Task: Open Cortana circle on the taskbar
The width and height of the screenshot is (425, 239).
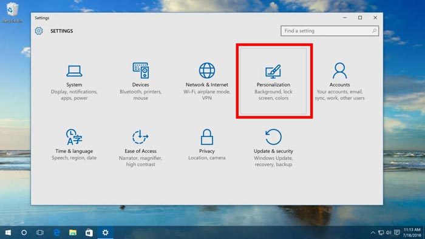Action: click(24, 232)
